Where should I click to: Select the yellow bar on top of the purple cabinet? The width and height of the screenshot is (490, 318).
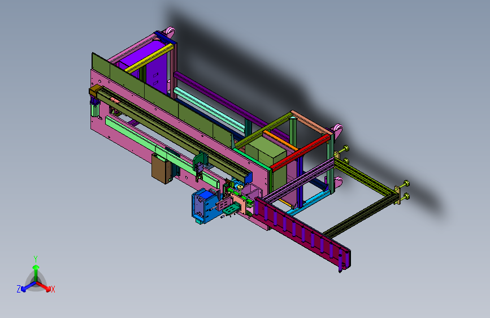[x=149, y=58]
